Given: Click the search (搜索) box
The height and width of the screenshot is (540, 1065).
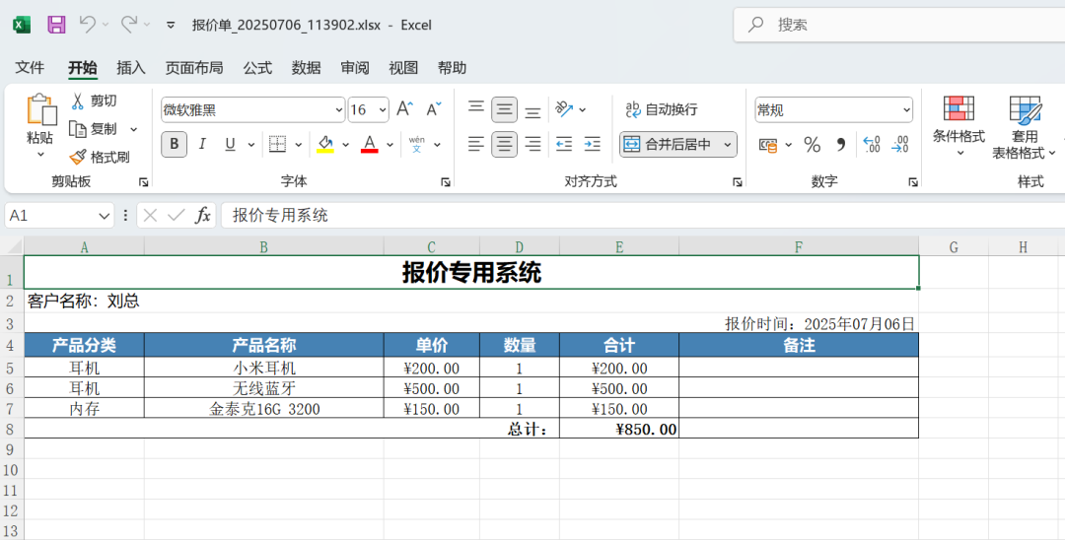Looking at the screenshot, I should click(x=897, y=25).
